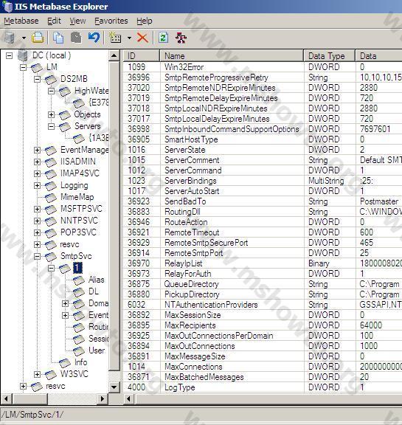Click the Undo toolbar icon

tap(94, 38)
